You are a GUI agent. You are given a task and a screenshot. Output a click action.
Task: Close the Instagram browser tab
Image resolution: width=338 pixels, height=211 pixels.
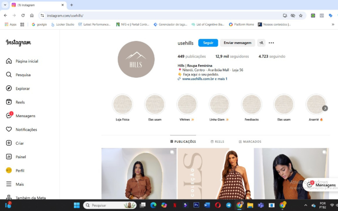click(x=62, y=5)
